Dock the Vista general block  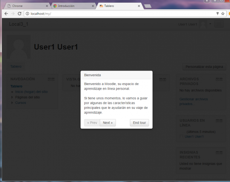(x=164, y=80)
